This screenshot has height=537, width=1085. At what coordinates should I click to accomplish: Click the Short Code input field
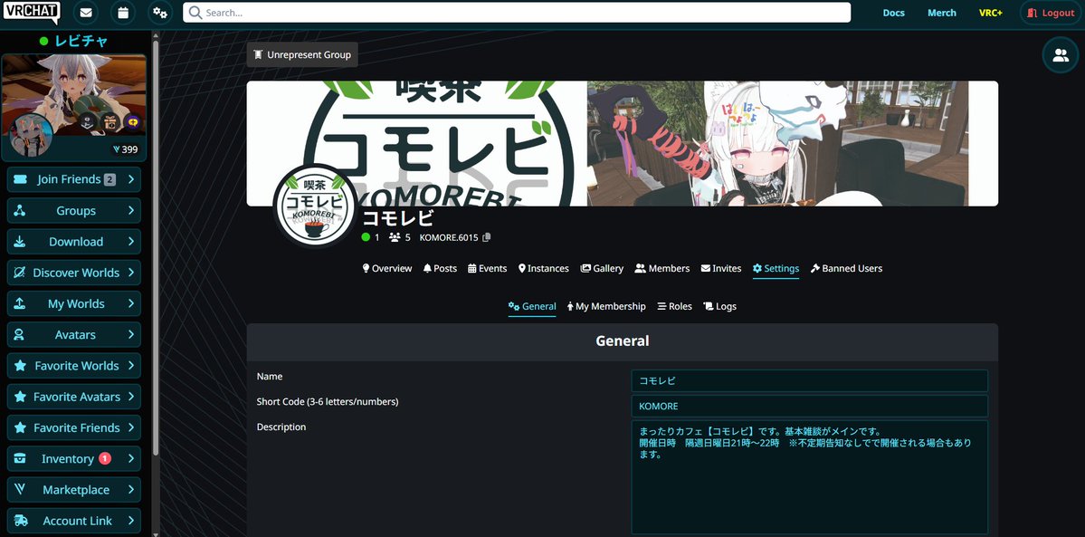pos(810,406)
